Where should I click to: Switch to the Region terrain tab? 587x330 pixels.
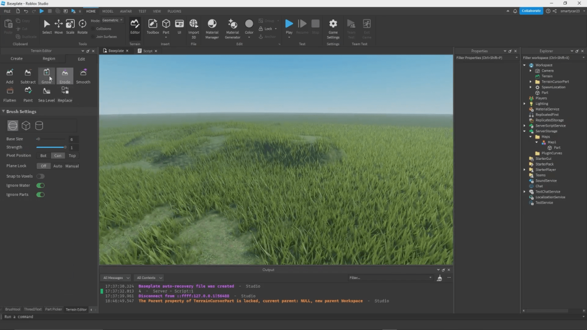click(x=49, y=59)
